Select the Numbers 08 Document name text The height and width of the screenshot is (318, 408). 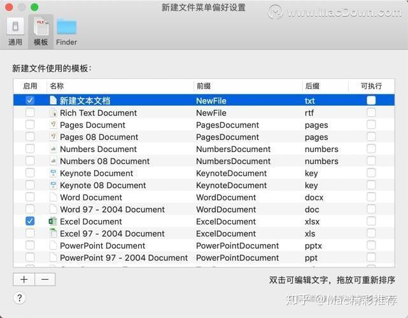[104, 161]
